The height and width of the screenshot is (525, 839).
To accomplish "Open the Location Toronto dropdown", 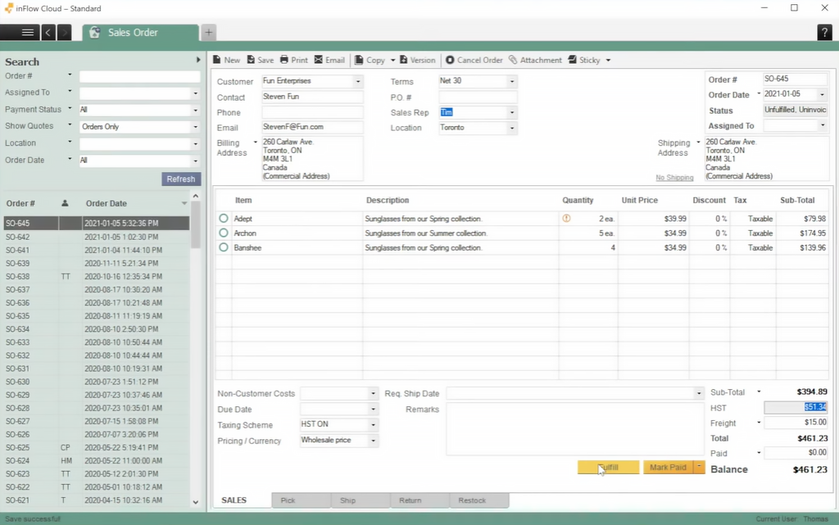I will (512, 128).
